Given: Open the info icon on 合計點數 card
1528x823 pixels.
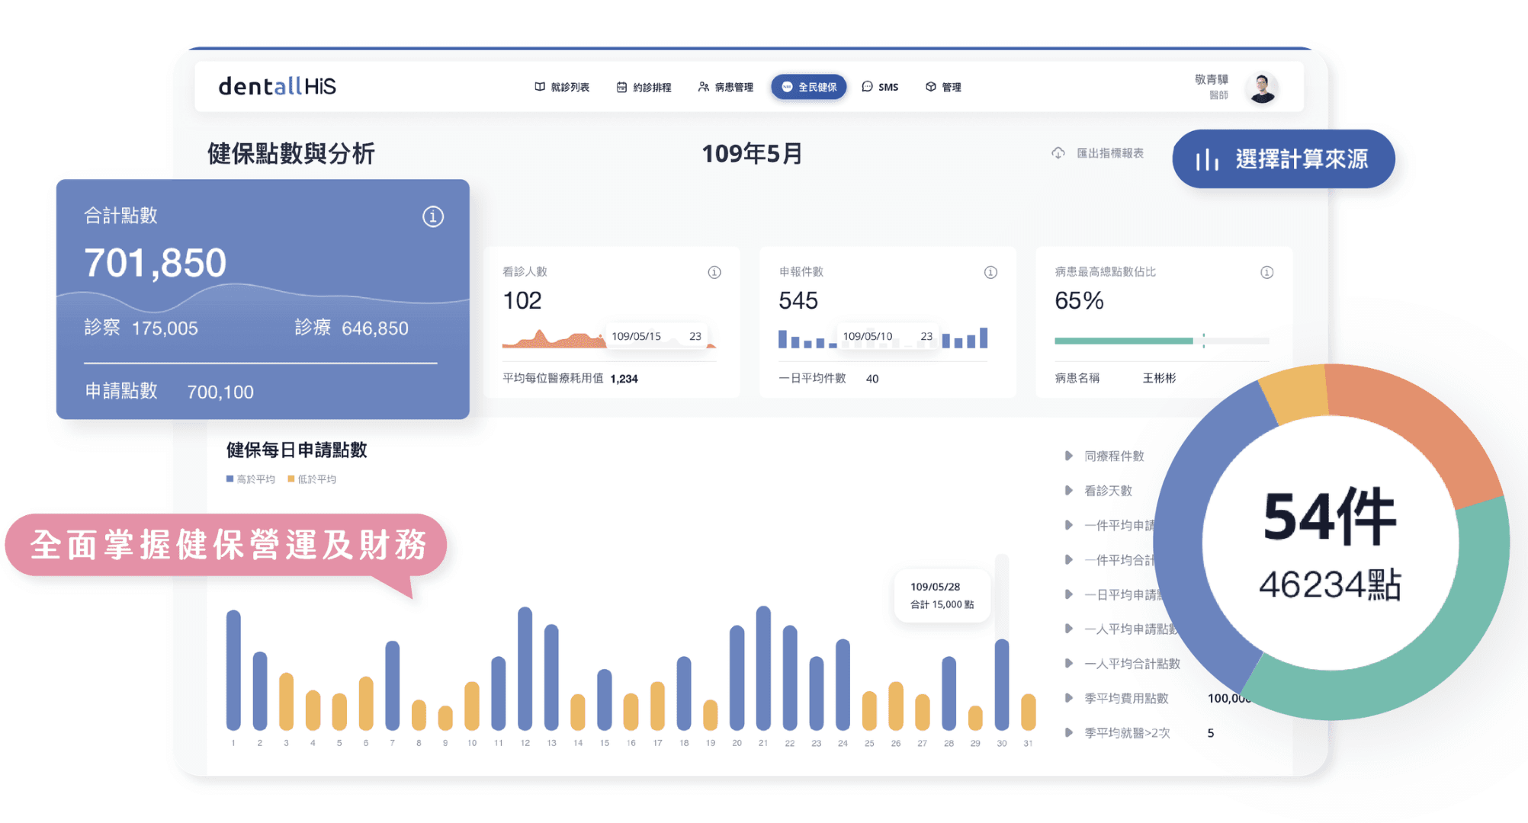Looking at the screenshot, I should (433, 217).
